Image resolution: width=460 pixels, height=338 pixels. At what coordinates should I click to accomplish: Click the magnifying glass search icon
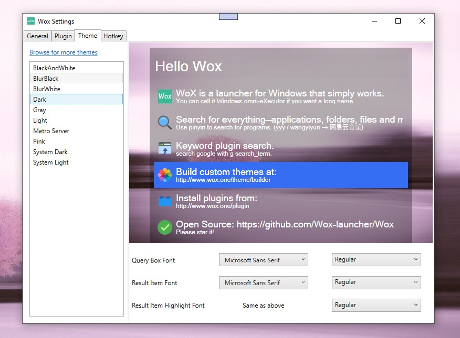pos(165,122)
